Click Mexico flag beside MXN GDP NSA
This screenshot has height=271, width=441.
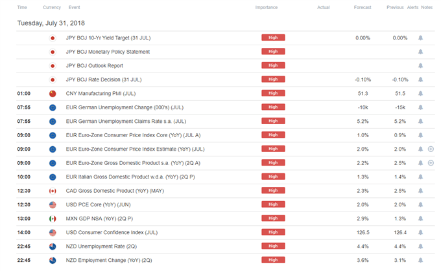click(53, 219)
